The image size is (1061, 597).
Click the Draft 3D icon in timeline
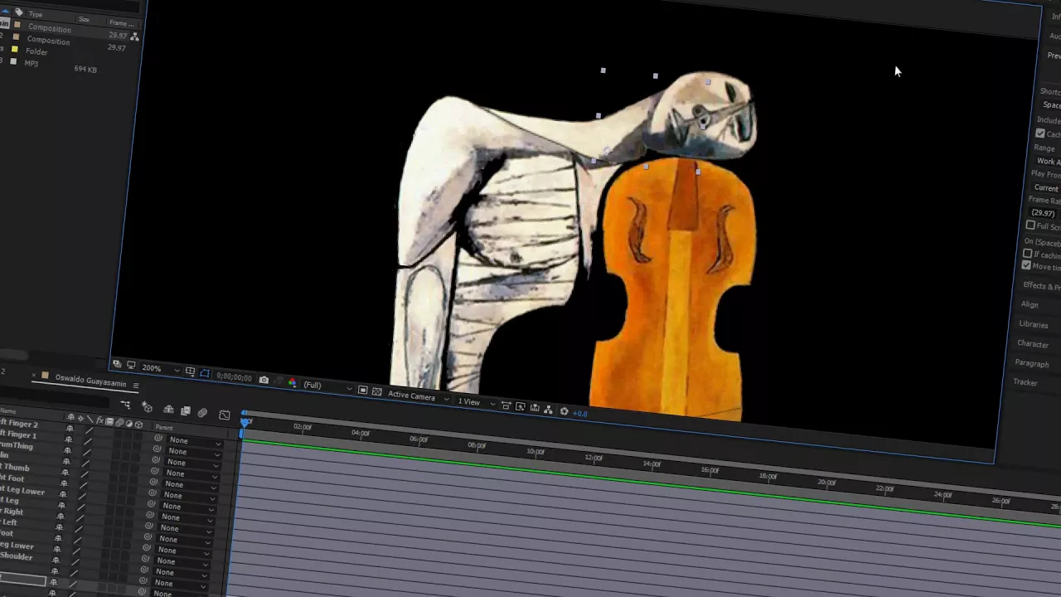pos(147,406)
